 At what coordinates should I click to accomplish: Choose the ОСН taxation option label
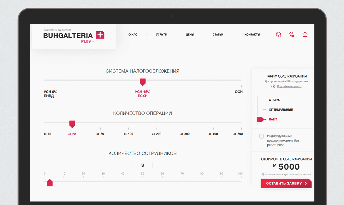point(239,92)
